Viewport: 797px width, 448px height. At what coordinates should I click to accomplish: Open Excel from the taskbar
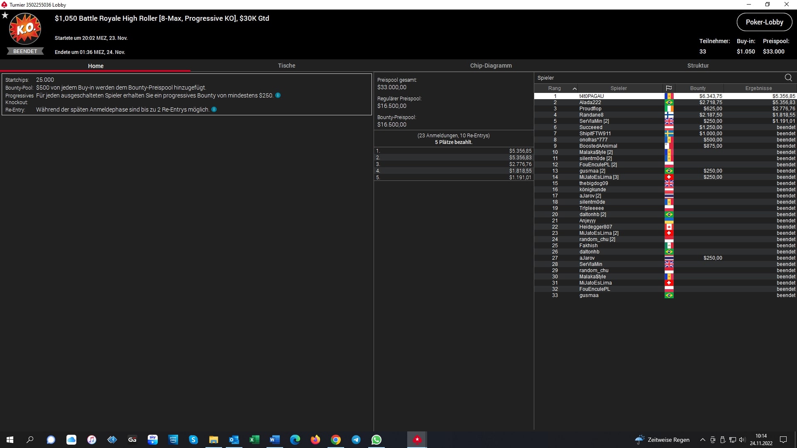point(254,440)
